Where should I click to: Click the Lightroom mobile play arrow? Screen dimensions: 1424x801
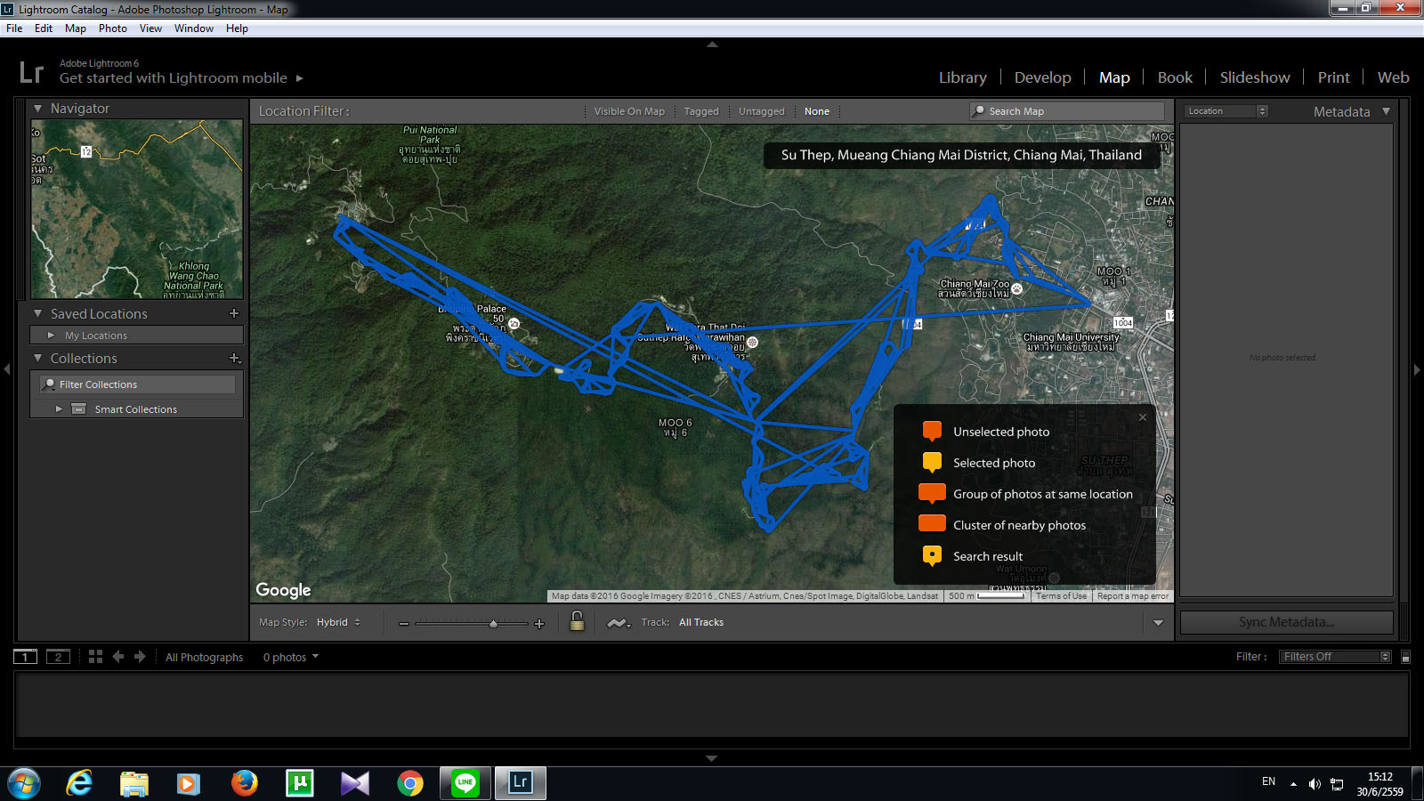coord(300,78)
